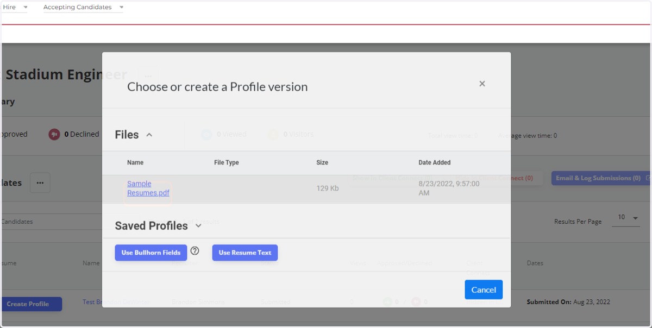Open the candidate name link in table
The image size is (652, 328).
(116, 302)
